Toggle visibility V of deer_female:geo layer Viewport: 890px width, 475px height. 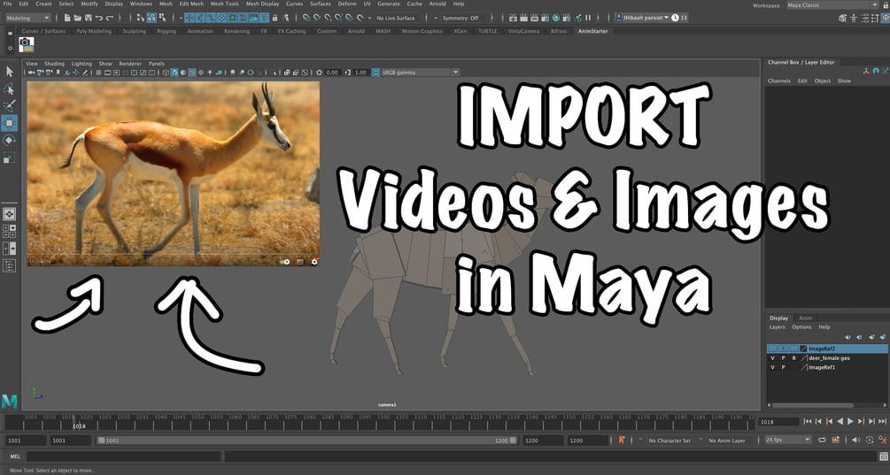click(x=772, y=358)
